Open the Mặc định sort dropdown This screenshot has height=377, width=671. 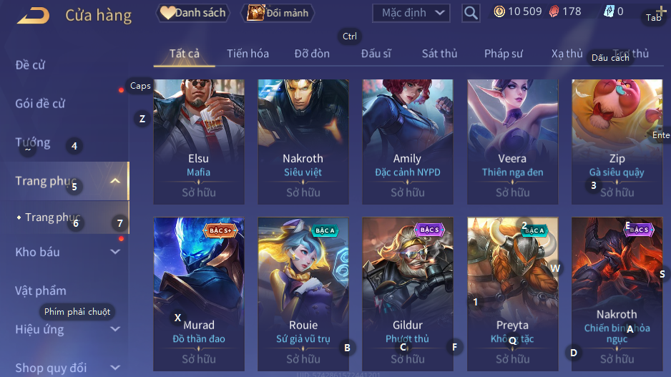click(x=411, y=13)
